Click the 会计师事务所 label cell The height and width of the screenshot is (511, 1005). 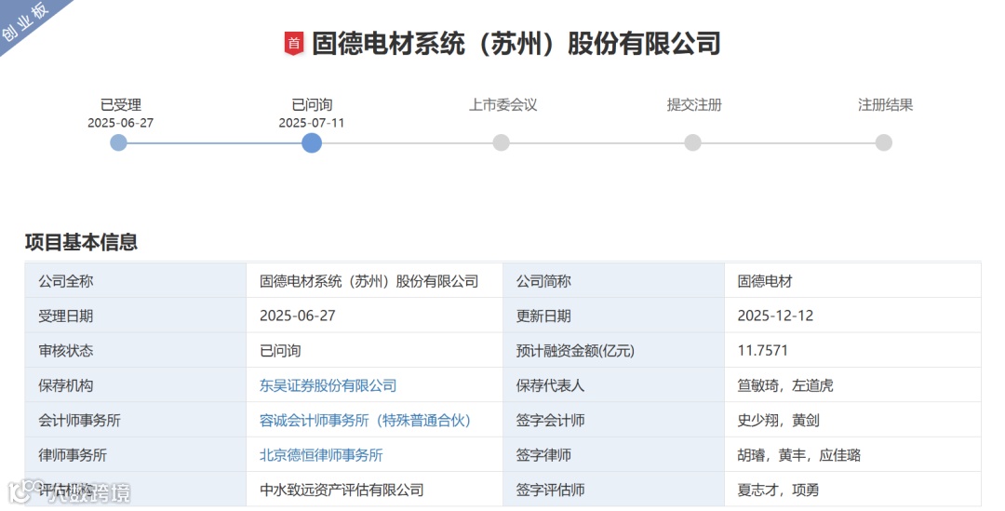click(x=135, y=420)
